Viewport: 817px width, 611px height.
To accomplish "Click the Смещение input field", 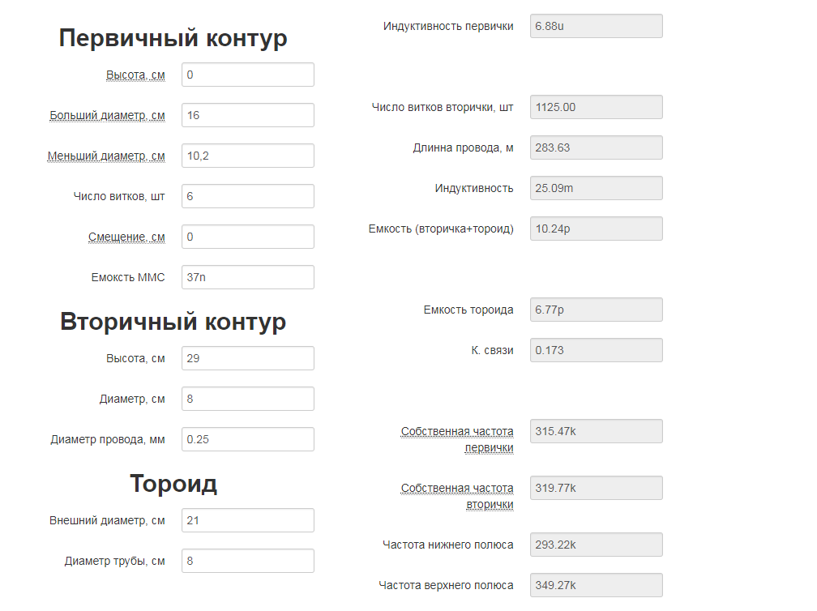I will pos(247,237).
